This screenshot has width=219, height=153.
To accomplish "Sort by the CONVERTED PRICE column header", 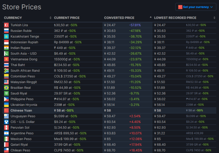I will tap(119, 18).
